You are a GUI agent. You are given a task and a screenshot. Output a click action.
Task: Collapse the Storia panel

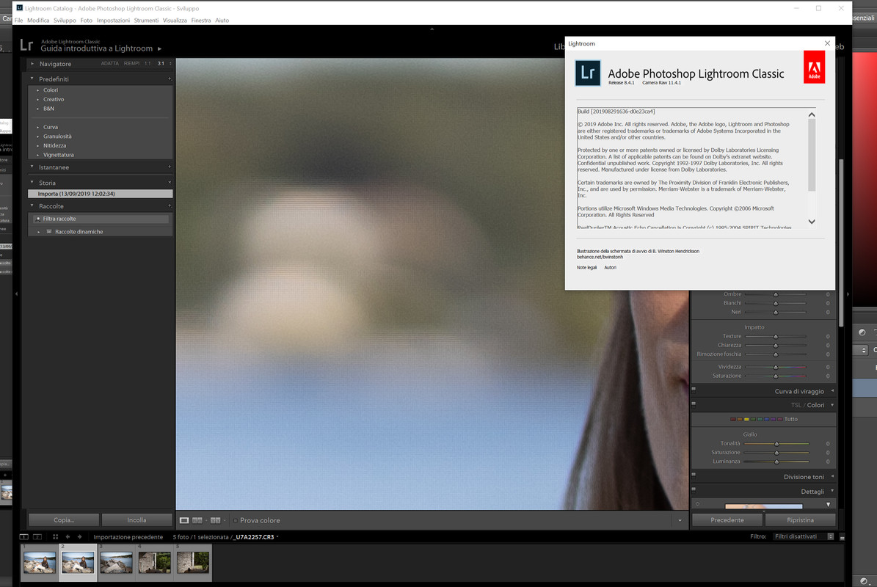tap(32, 182)
